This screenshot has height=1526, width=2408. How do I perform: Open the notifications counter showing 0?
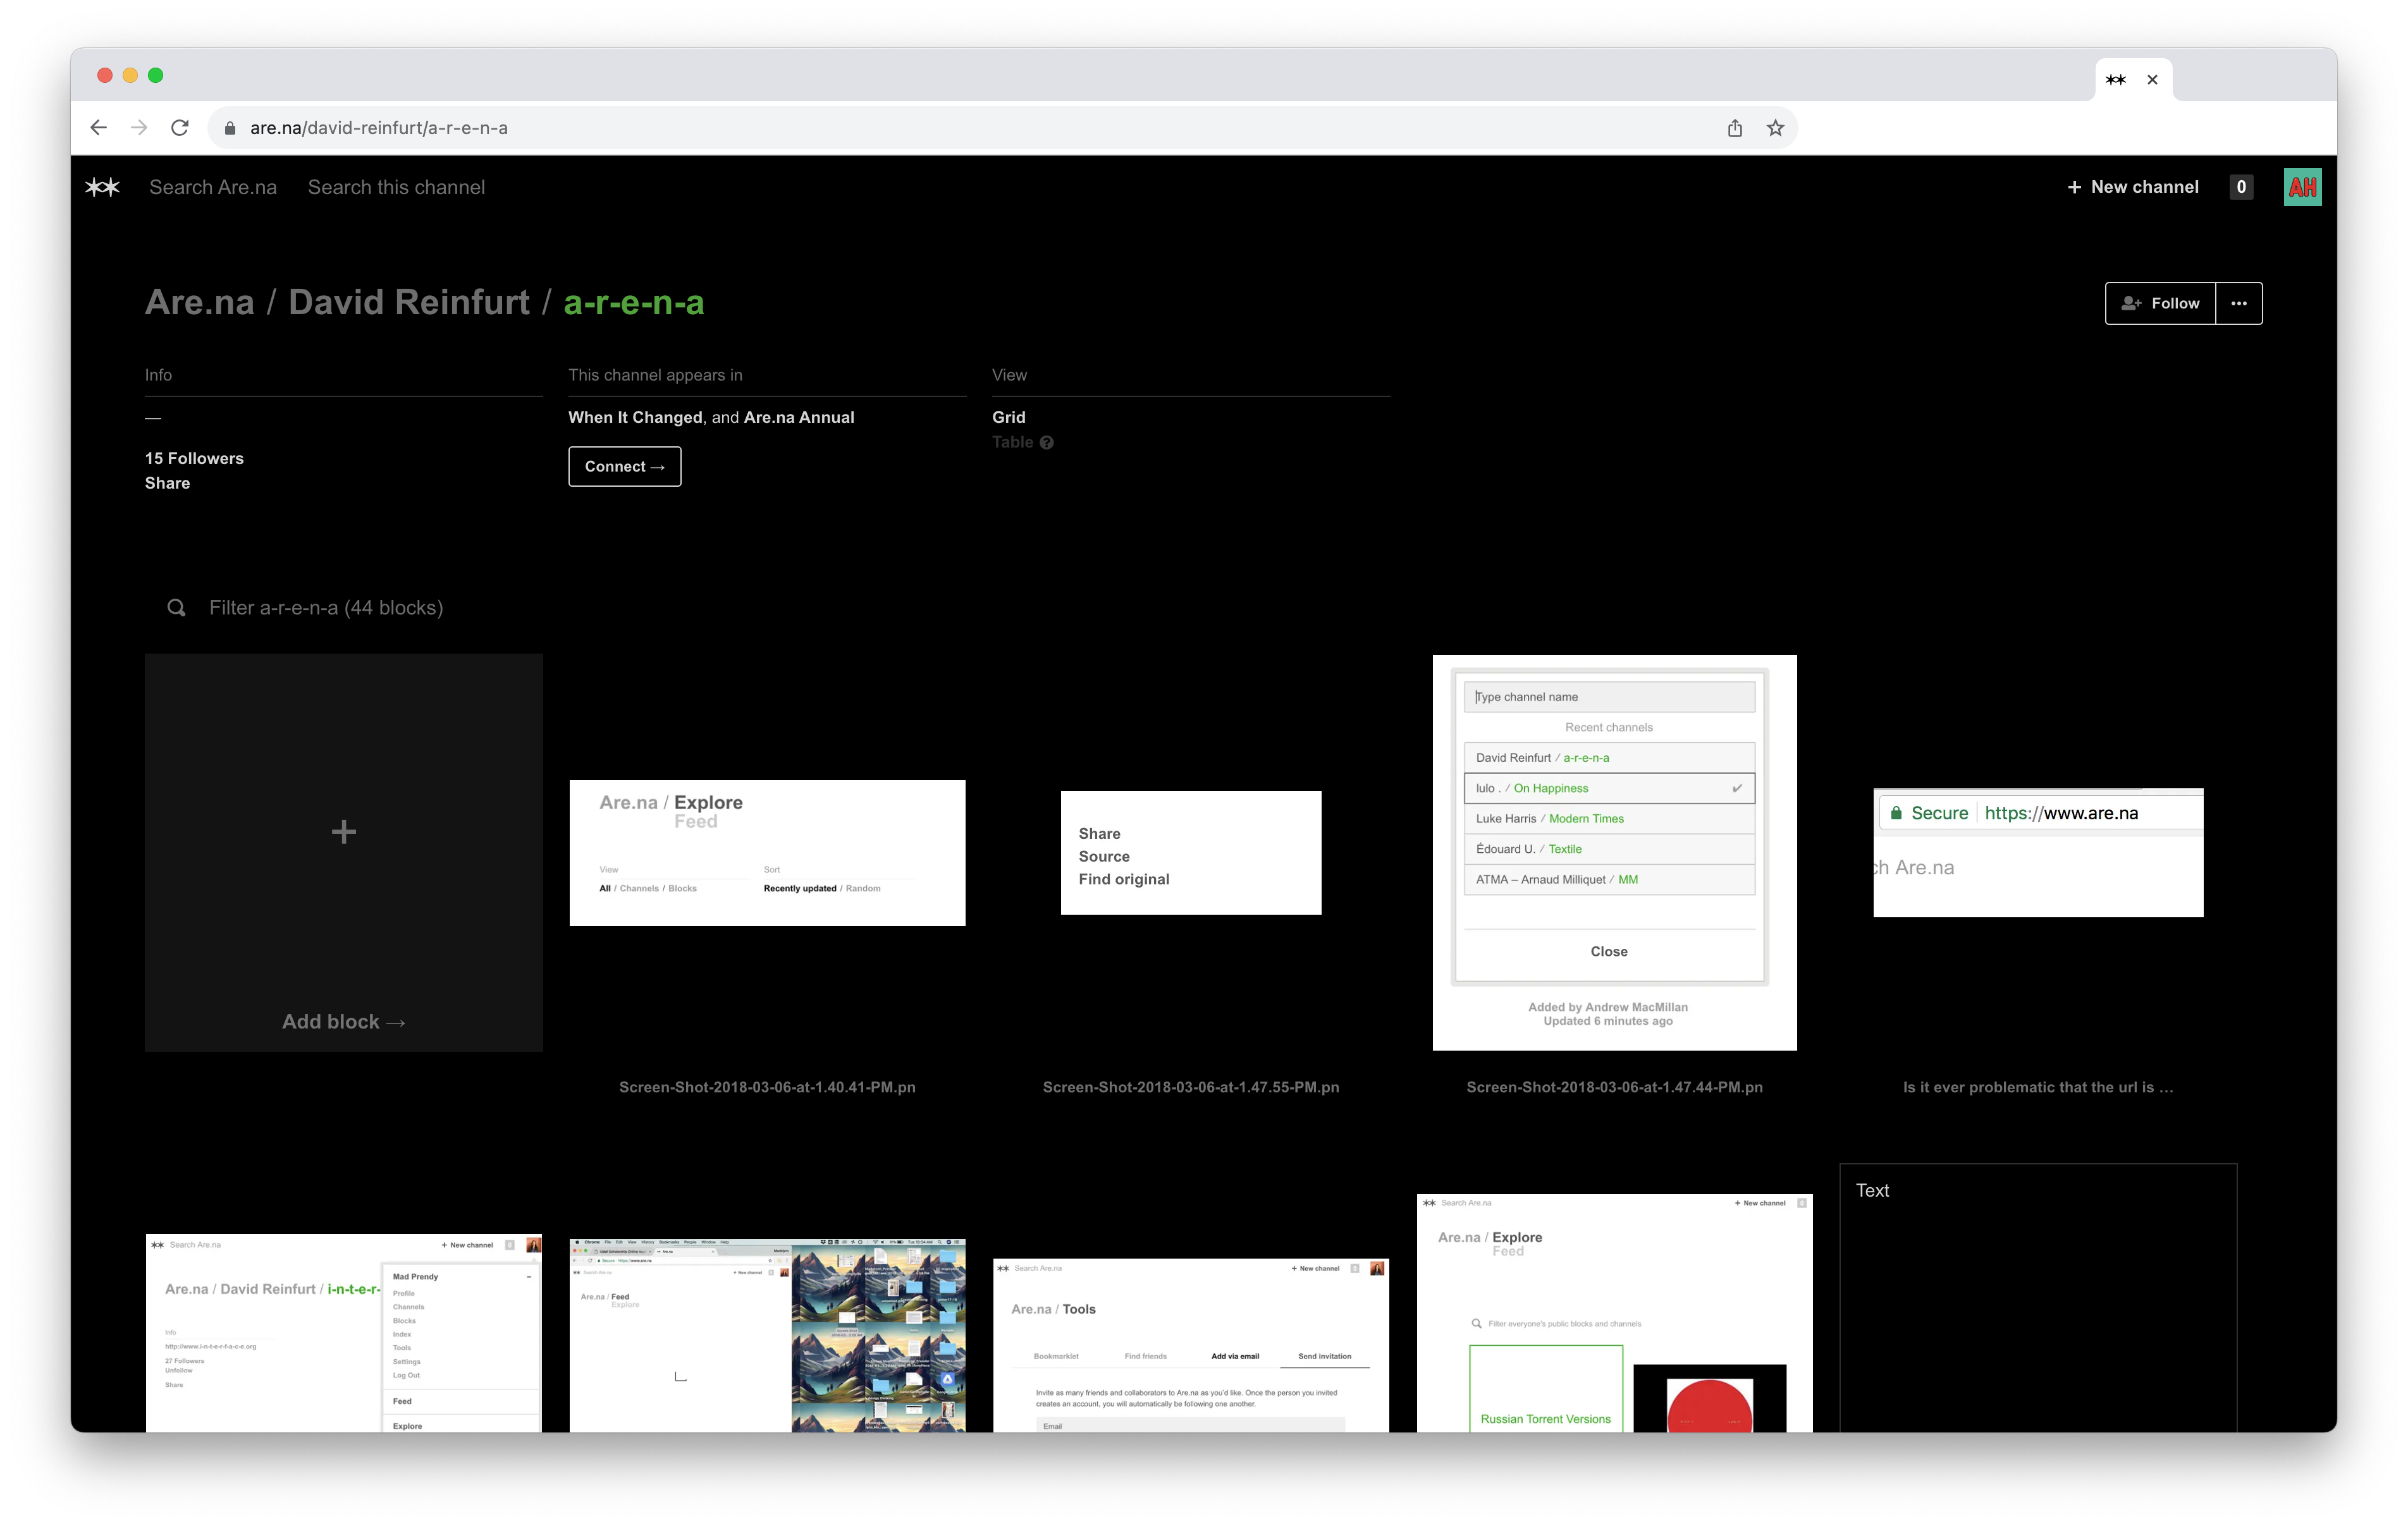(2241, 187)
